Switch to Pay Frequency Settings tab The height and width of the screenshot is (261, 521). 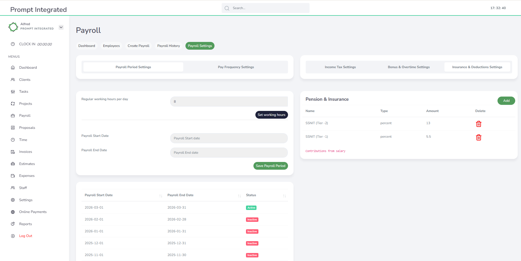point(236,67)
